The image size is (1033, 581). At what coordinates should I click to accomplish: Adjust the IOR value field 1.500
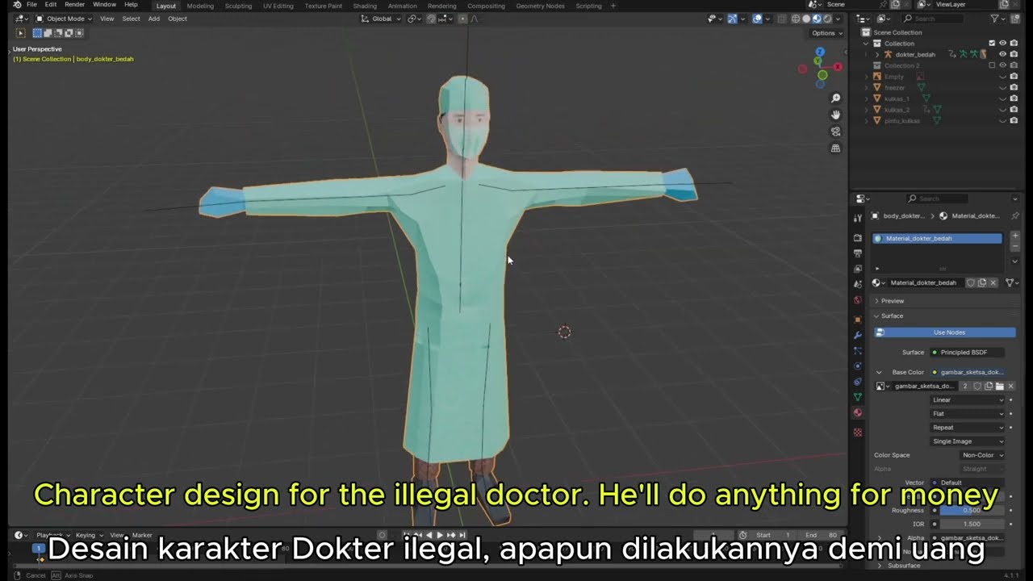click(x=972, y=524)
